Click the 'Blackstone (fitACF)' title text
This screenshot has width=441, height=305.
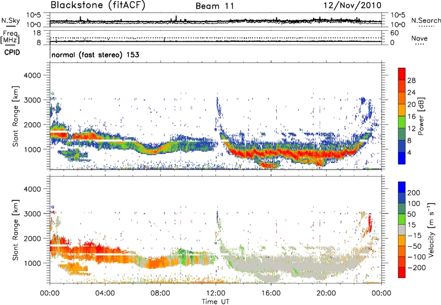click(x=98, y=6)
